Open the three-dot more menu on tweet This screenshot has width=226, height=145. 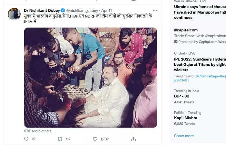(x=155, y=10)
